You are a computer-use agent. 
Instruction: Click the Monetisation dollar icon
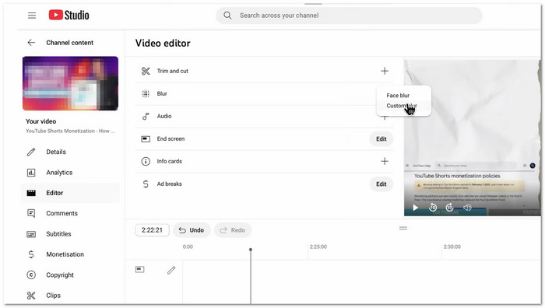tap(31, 254)
